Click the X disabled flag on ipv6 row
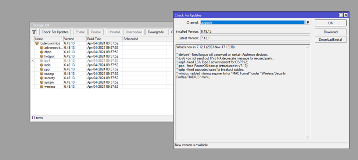The height and width of the screenshot is (160, 358). (x=32, y=61)
